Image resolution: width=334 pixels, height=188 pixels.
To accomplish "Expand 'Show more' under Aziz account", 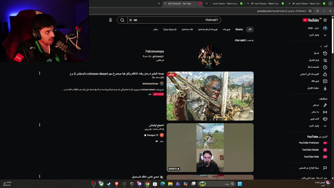I will pos(317,35).
